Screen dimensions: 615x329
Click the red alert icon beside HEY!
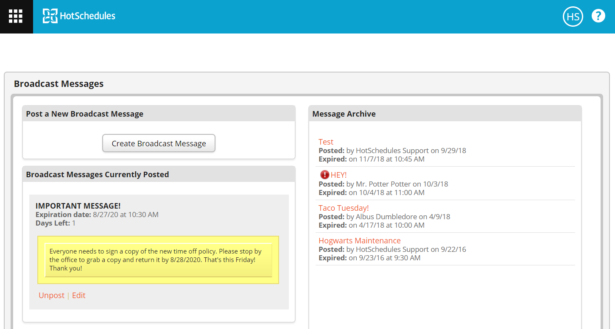tap(324, 175)
